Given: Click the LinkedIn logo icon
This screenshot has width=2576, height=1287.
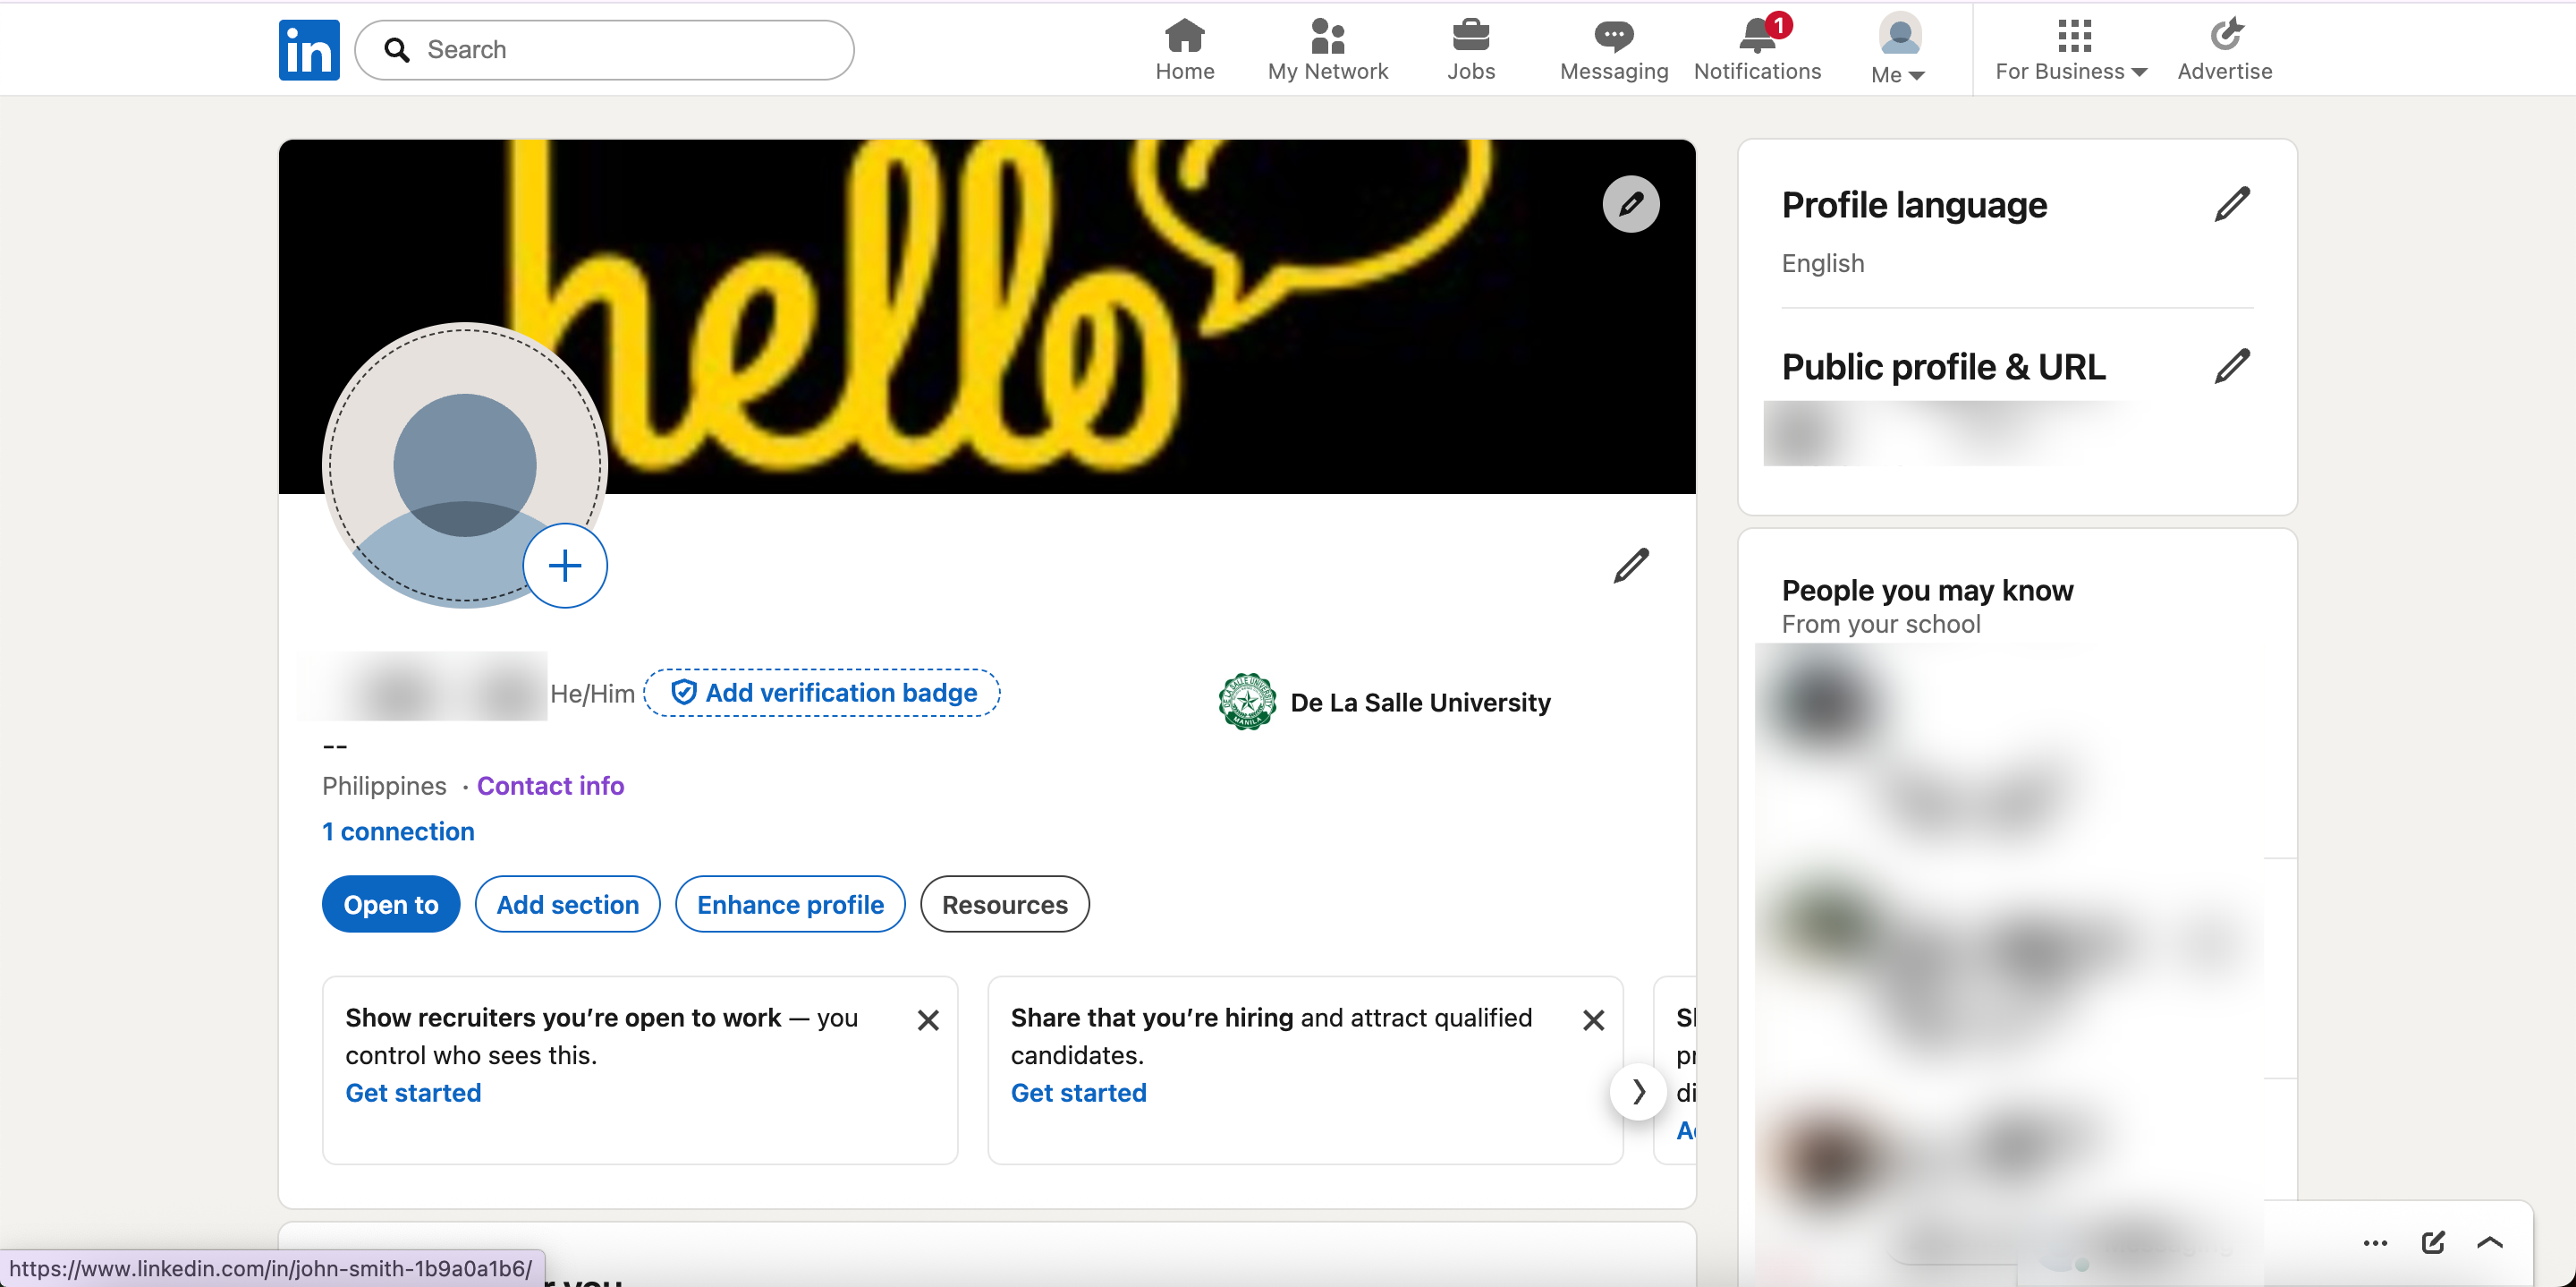Looking at the screenshot, I should click(x=309, y=49).
